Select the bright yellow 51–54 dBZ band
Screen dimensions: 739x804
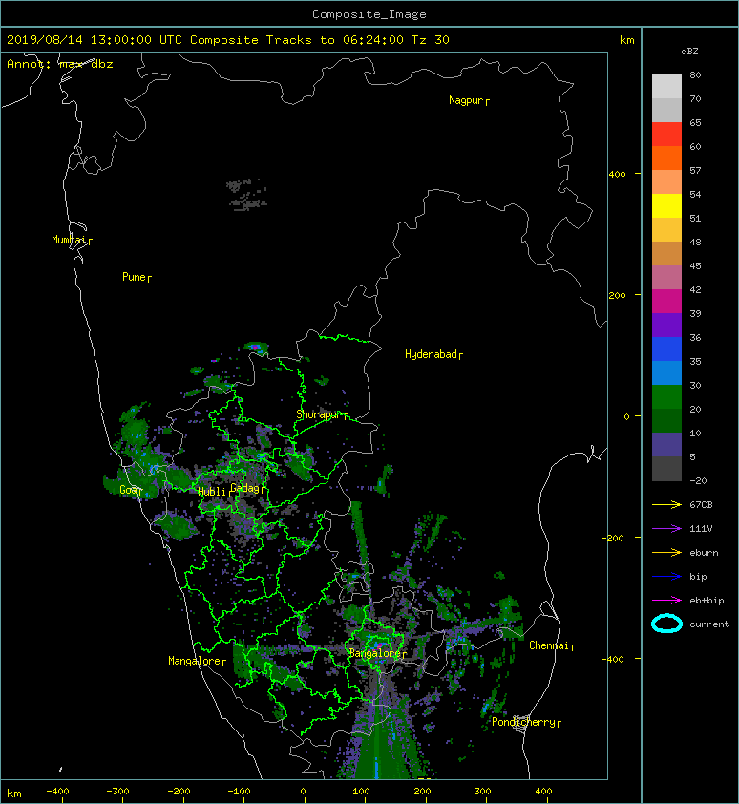[x=666, y=206]
